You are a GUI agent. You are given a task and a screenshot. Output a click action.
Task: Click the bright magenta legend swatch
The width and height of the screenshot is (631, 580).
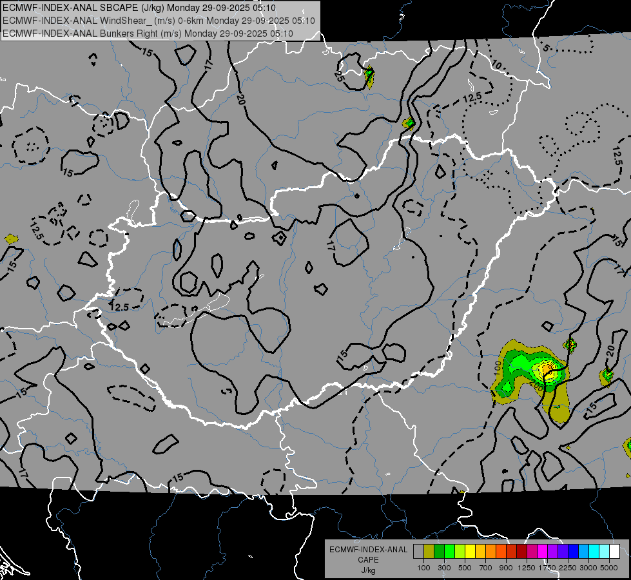543,552
